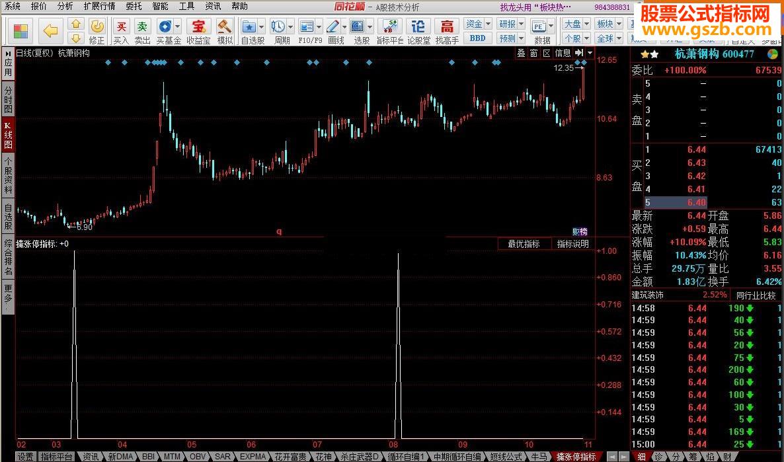The height and width of the screenshot is (462, 784).
Task: Open the 报价 menu
Action: 38,7
